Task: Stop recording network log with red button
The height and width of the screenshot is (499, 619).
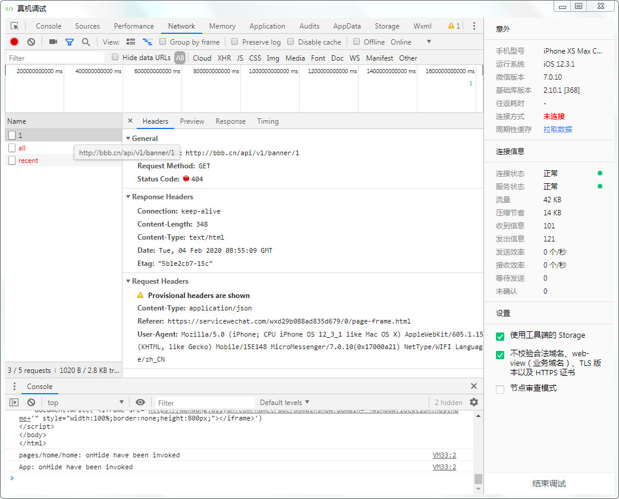Action: click(14, 42)
